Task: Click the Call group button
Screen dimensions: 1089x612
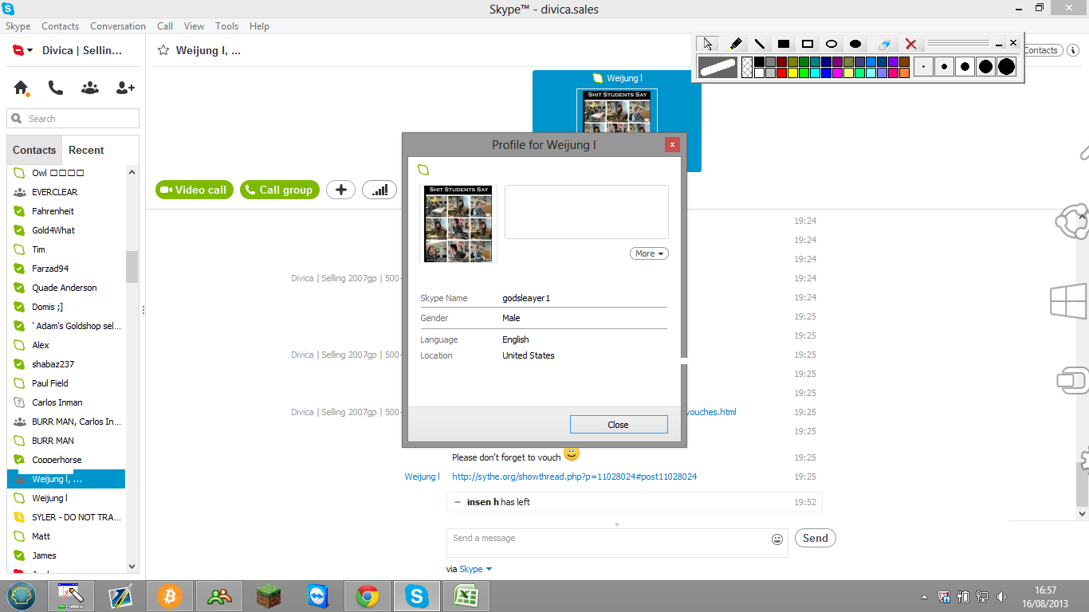Action: 280,190
